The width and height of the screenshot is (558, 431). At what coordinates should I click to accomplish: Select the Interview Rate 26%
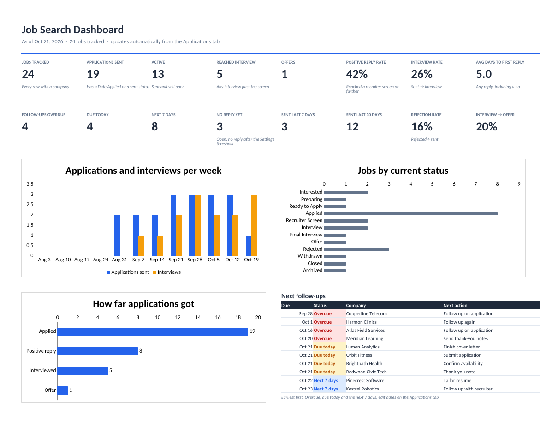421,74
